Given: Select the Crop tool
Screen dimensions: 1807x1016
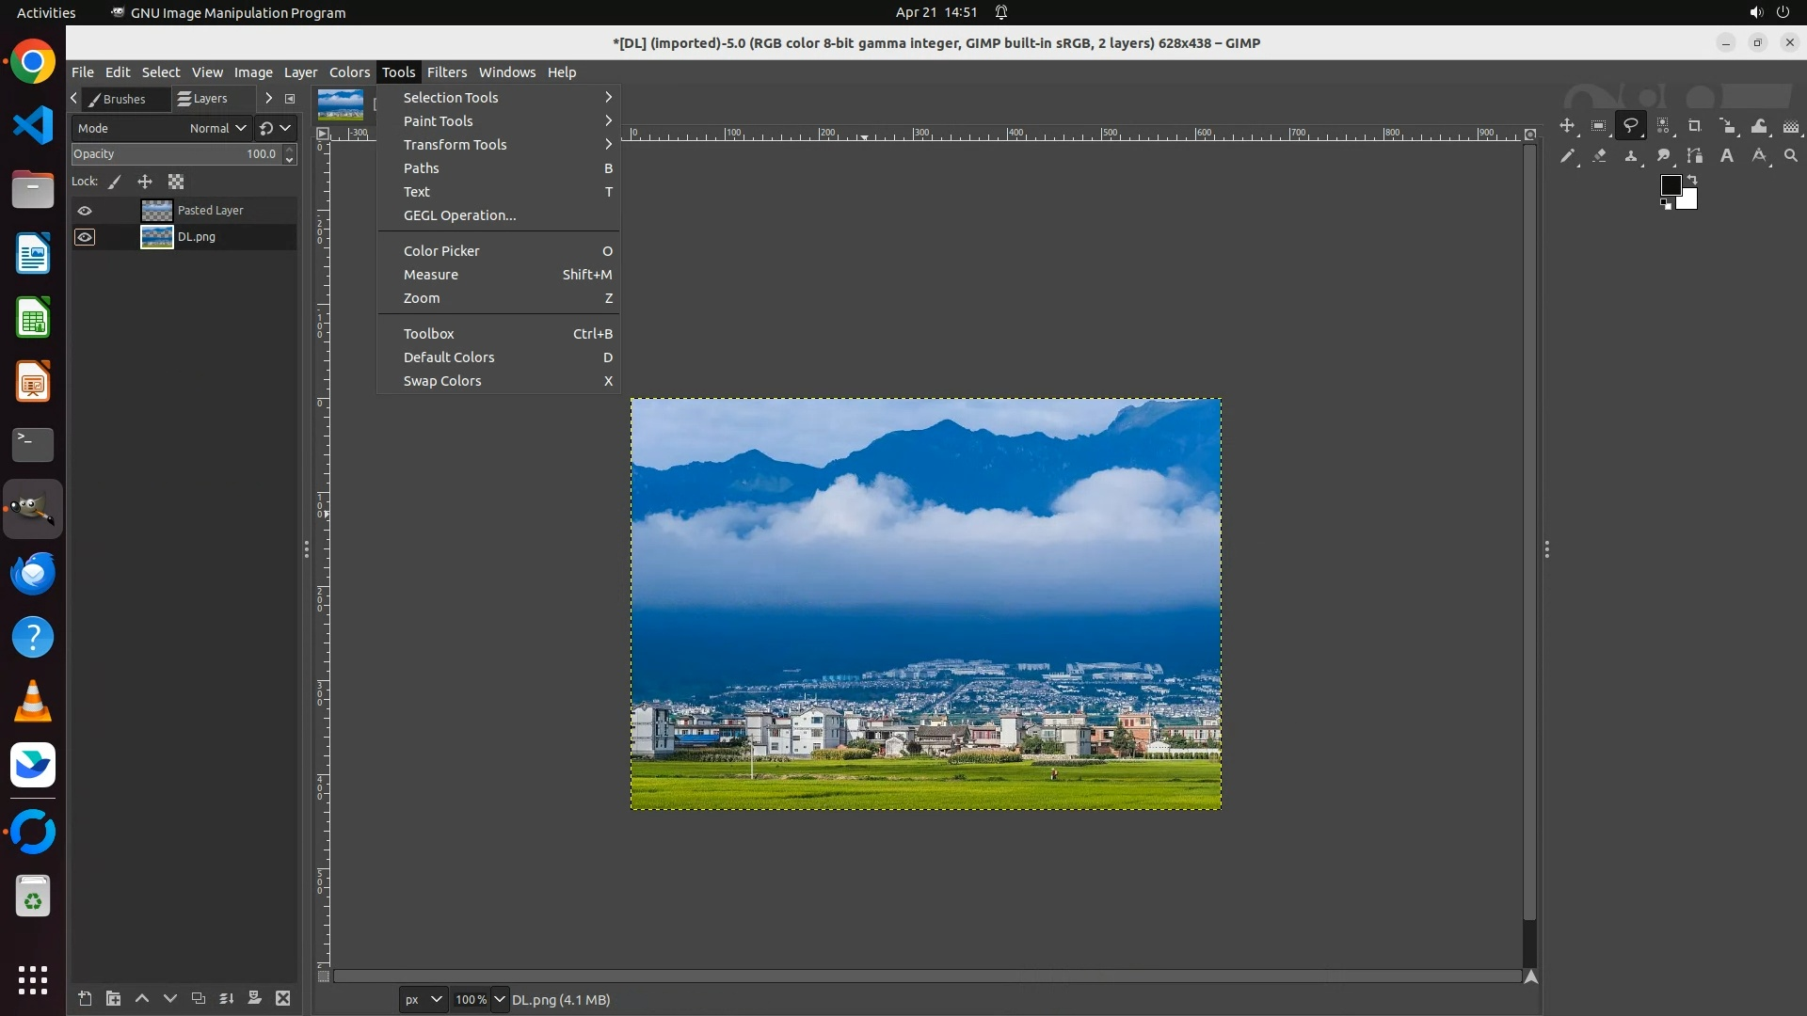Looking at the screenshot, I should [x=1695, y=126].
